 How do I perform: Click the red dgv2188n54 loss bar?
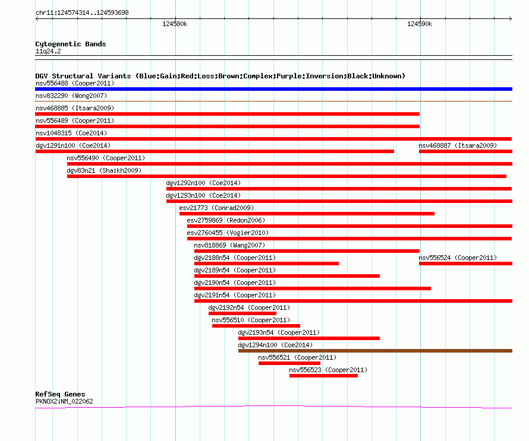click(x=266, y=264)
